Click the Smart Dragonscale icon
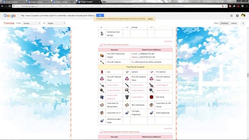Image resolution: width=249 pixels, height=140 pixels. (x=151, y=113)
